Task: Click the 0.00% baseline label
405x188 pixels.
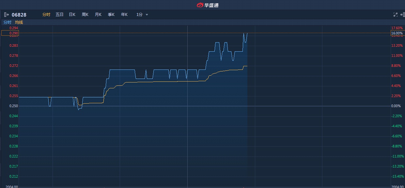Action: (396, 106)
